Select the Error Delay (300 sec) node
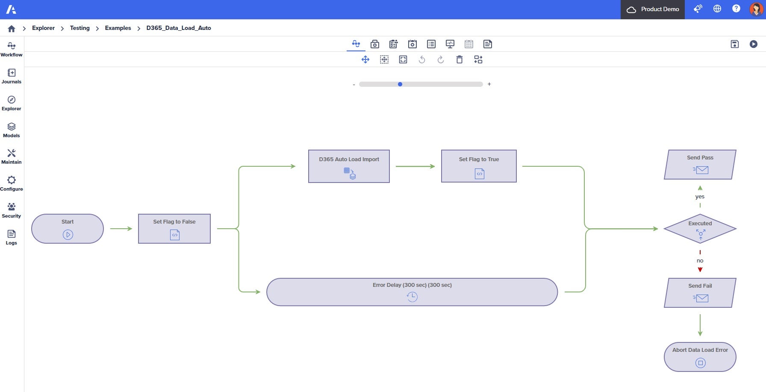This screenshot has width=766, height=392. point(412,292)
